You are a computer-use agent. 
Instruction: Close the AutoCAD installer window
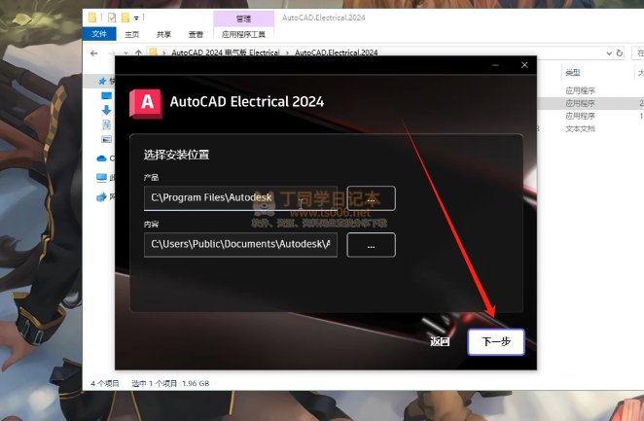(524, 65)
